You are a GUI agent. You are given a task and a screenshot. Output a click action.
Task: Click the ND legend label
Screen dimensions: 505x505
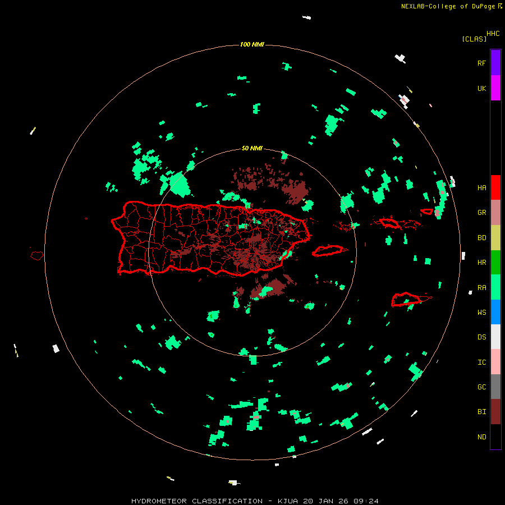click(x=481, y=437)
